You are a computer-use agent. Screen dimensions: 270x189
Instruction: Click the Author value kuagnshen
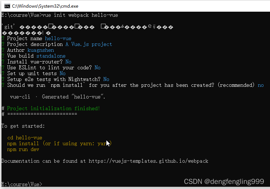(41, 50)
